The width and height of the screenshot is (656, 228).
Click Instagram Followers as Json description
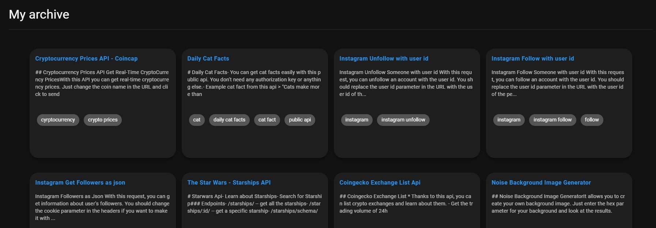point(102,207)
